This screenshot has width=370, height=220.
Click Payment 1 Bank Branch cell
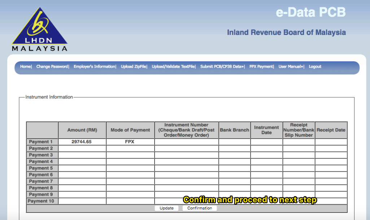(x=235, y=142)
